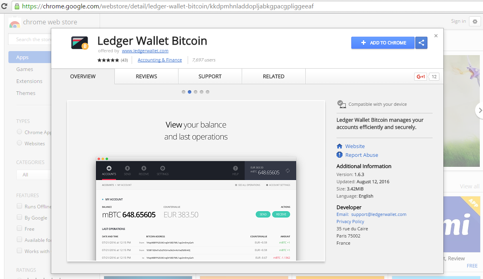Switch to the Overview tab
Viewport: 483px width, 279px height.
pyautogui.click(x=83, y=76)
